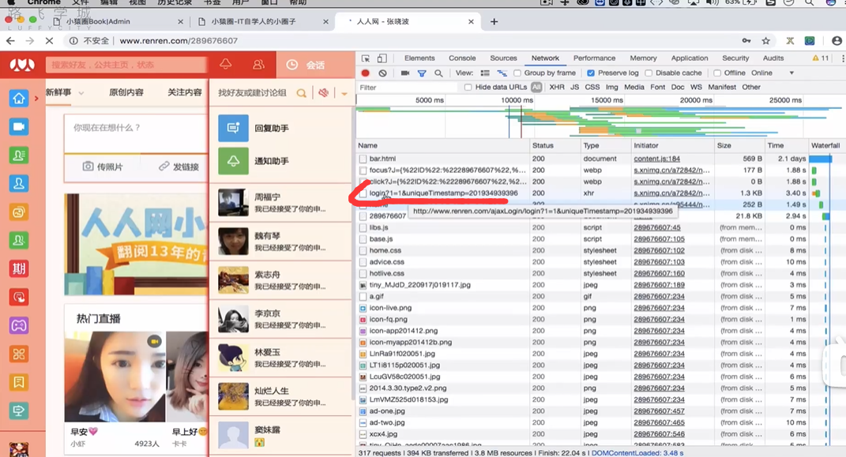This screenshot has height=457, width=846.
Task: Filter requests by JS
Action: [x=574, y=88]
